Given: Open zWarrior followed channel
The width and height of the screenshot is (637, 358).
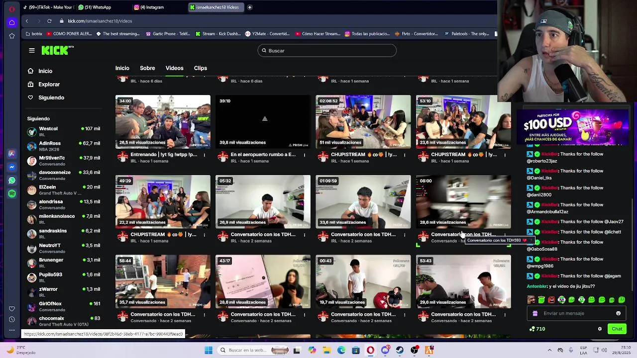Looking at the screenshot, I should click(63, 292).
